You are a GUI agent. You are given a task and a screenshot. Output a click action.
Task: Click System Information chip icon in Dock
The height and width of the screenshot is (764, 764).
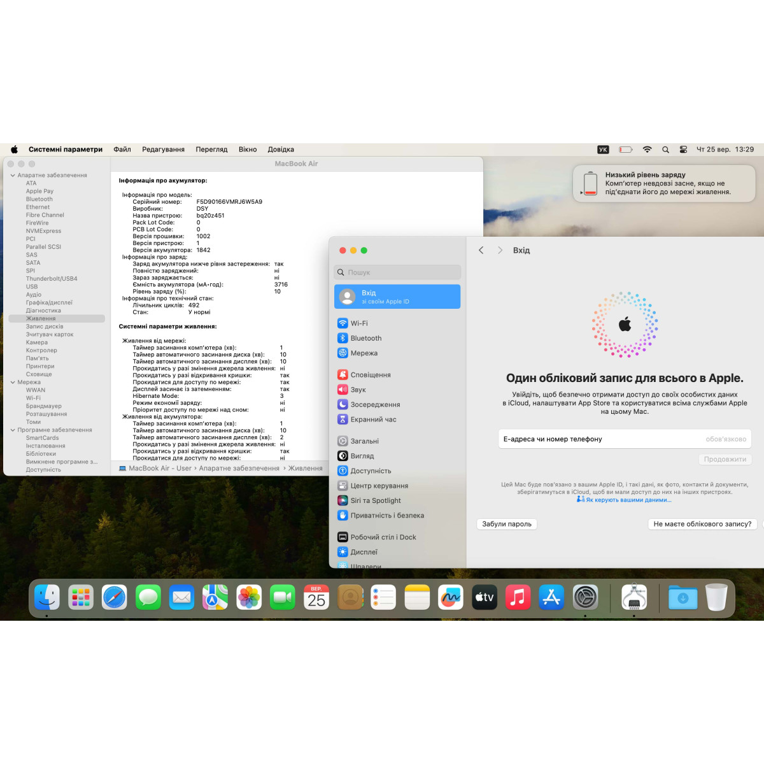634,597
